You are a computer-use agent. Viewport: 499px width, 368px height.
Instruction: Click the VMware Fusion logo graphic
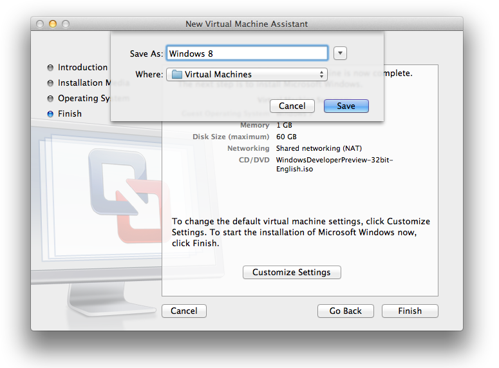[x=129, y=195]
